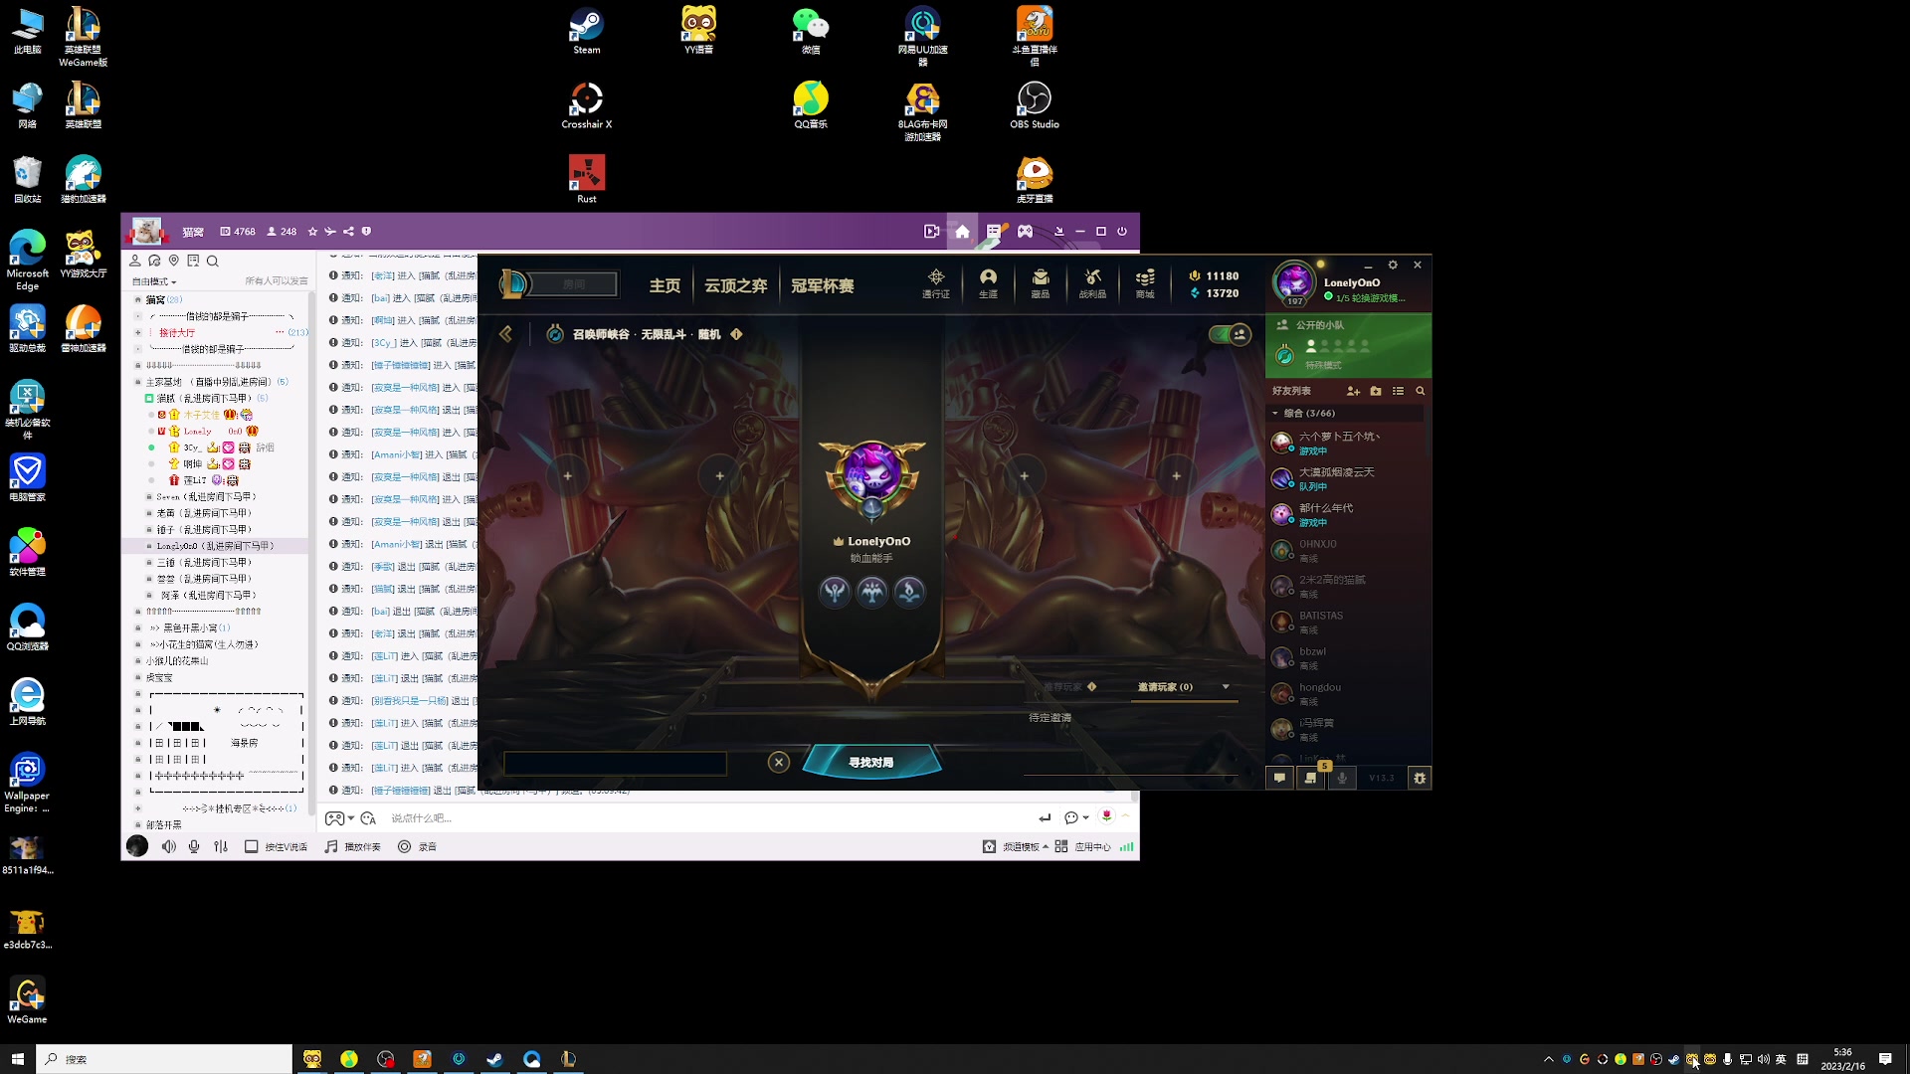
Task: Open missions icon with badge 5
Action: coord(1311,778)
